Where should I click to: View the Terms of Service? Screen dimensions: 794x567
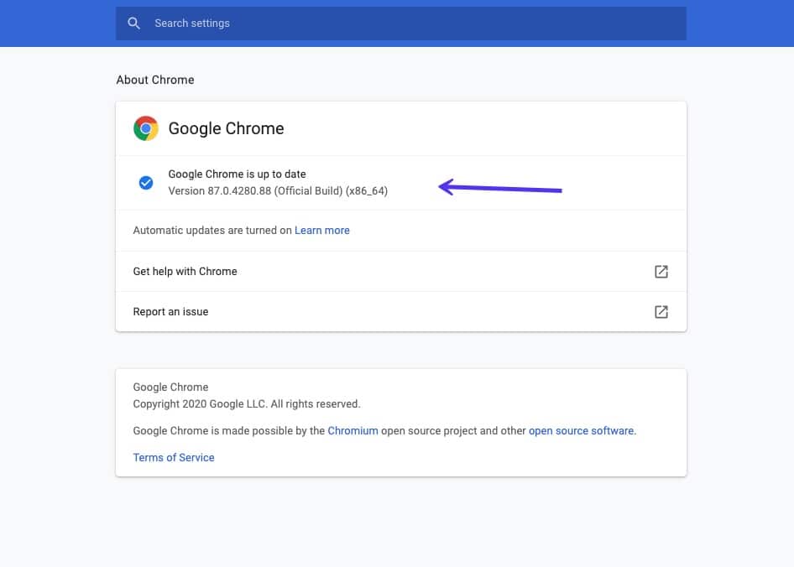173,457
